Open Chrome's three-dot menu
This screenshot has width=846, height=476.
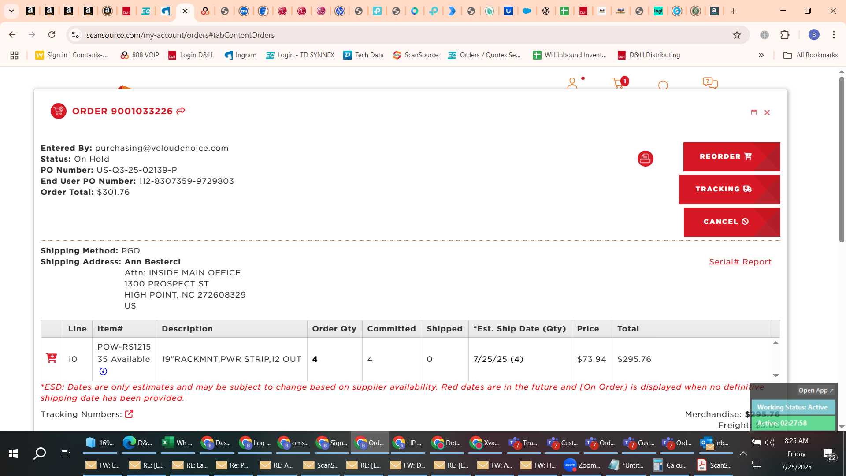834,35
